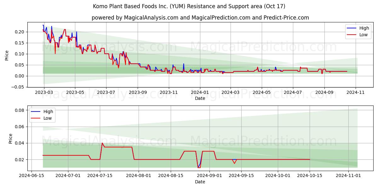Viewport: 378px width, 189px height.
Task: Click the 2024-08-01 date tick label
Action: click(139, 176)
